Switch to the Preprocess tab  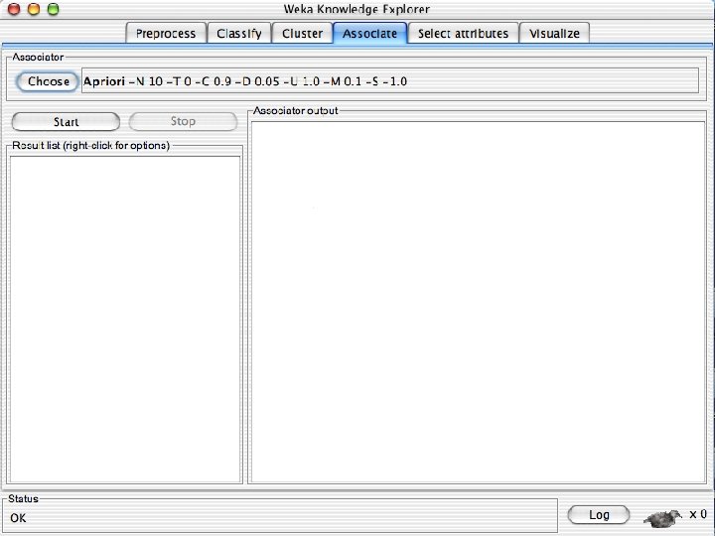tap(166, 33)
